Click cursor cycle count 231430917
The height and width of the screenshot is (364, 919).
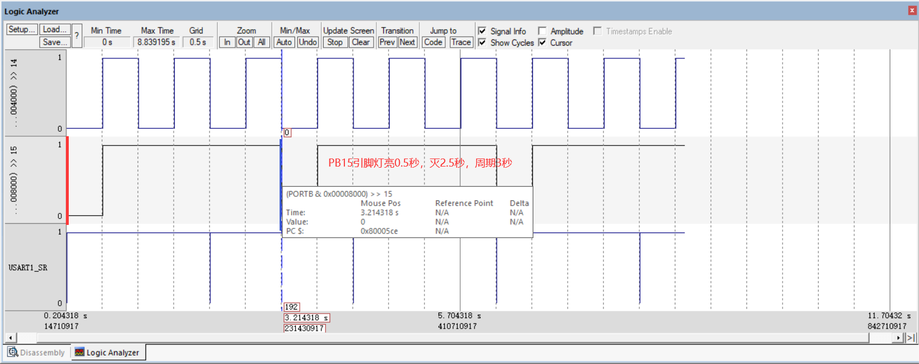pos(305,329)
